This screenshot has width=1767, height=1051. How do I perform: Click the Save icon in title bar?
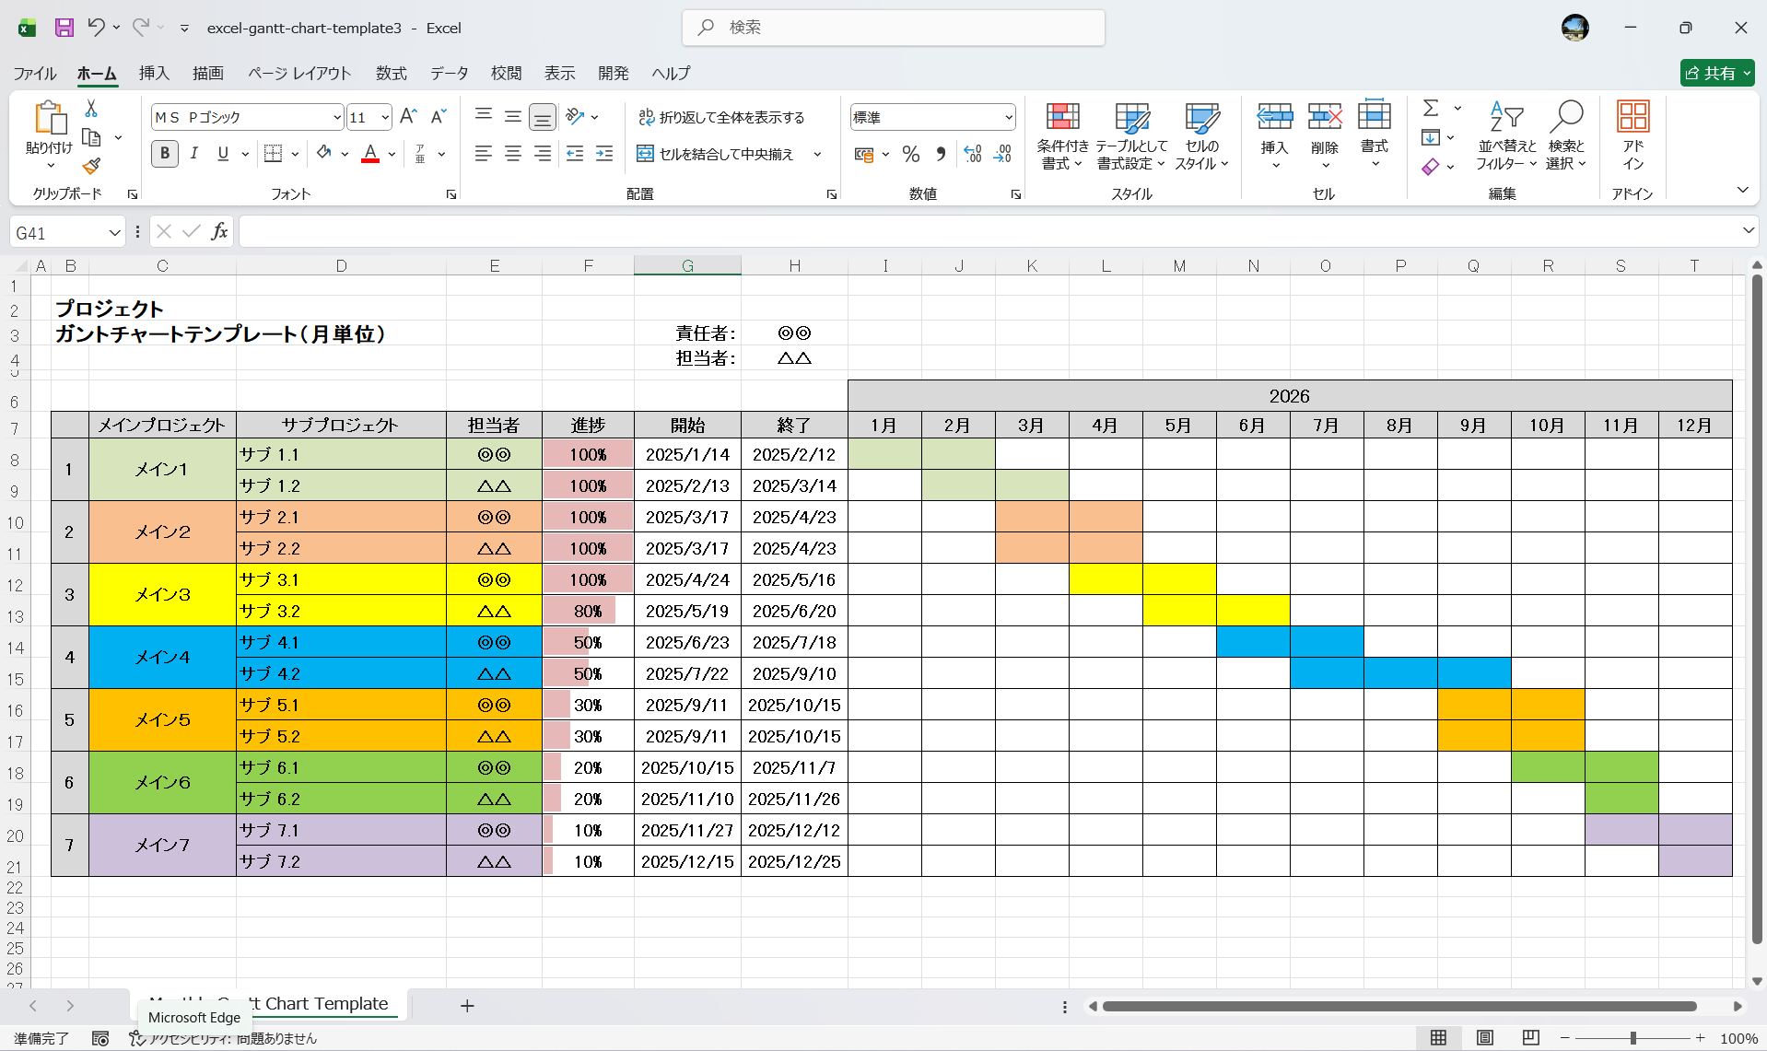(64, 28)
